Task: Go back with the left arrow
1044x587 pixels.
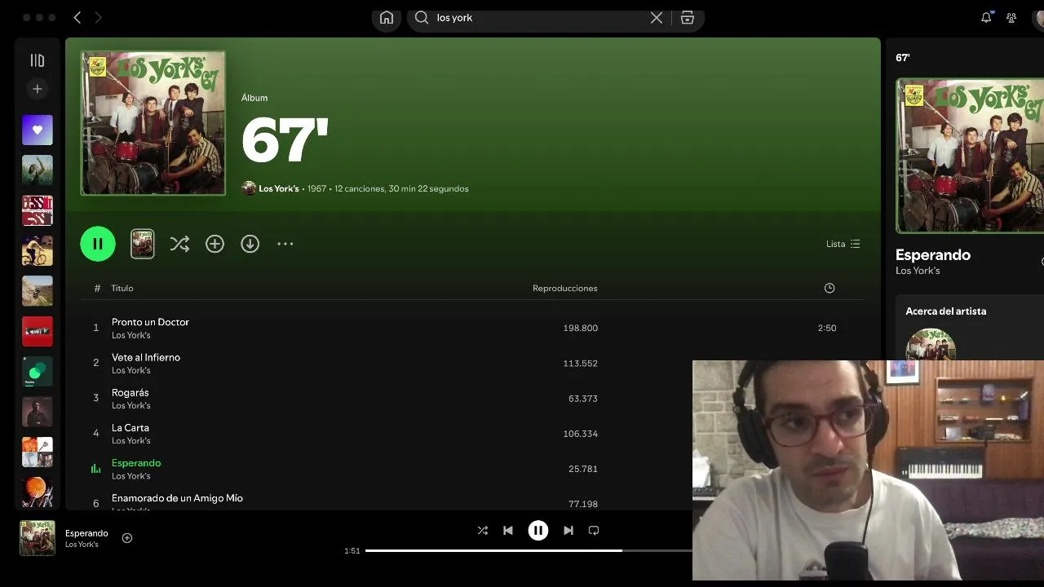Action: [x=77, y=17]
